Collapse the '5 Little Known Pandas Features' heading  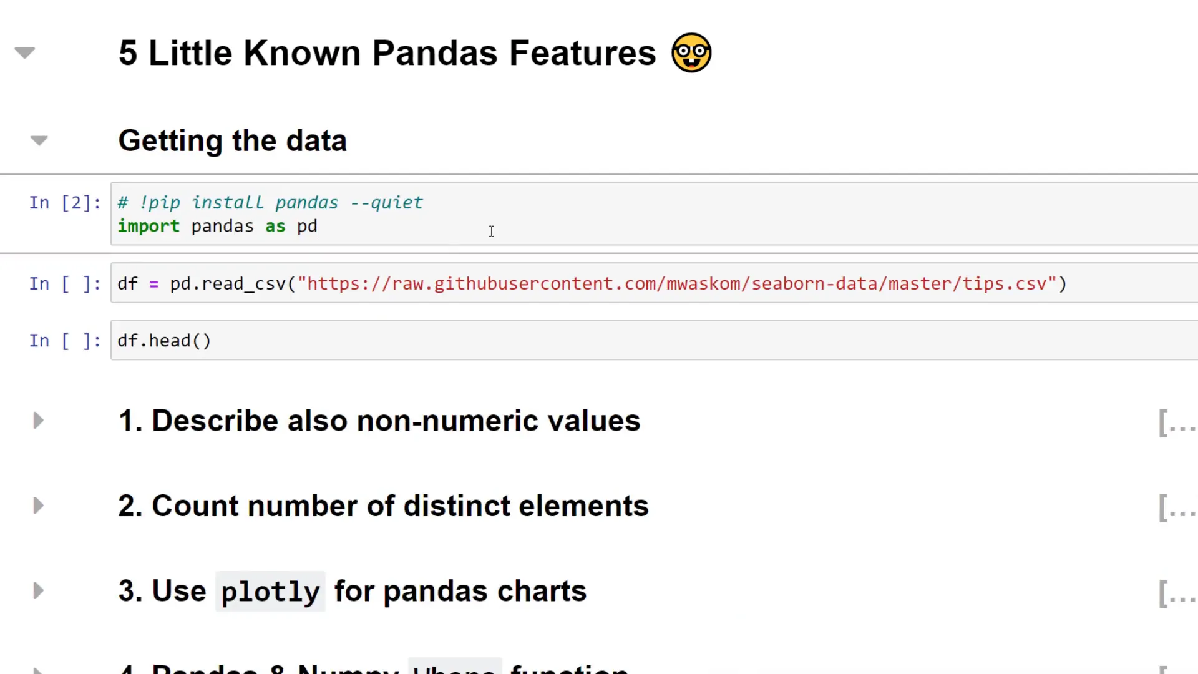24,52
